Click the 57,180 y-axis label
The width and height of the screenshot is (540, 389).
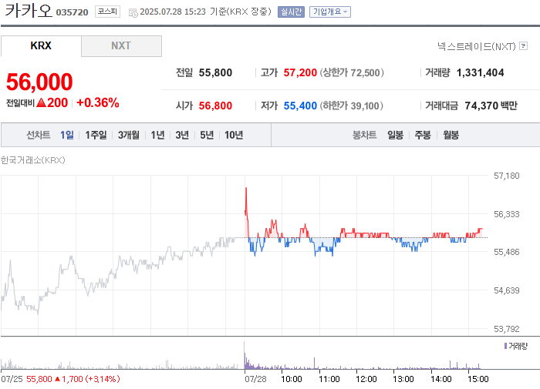pyautogui.click(x=506, y=176)
